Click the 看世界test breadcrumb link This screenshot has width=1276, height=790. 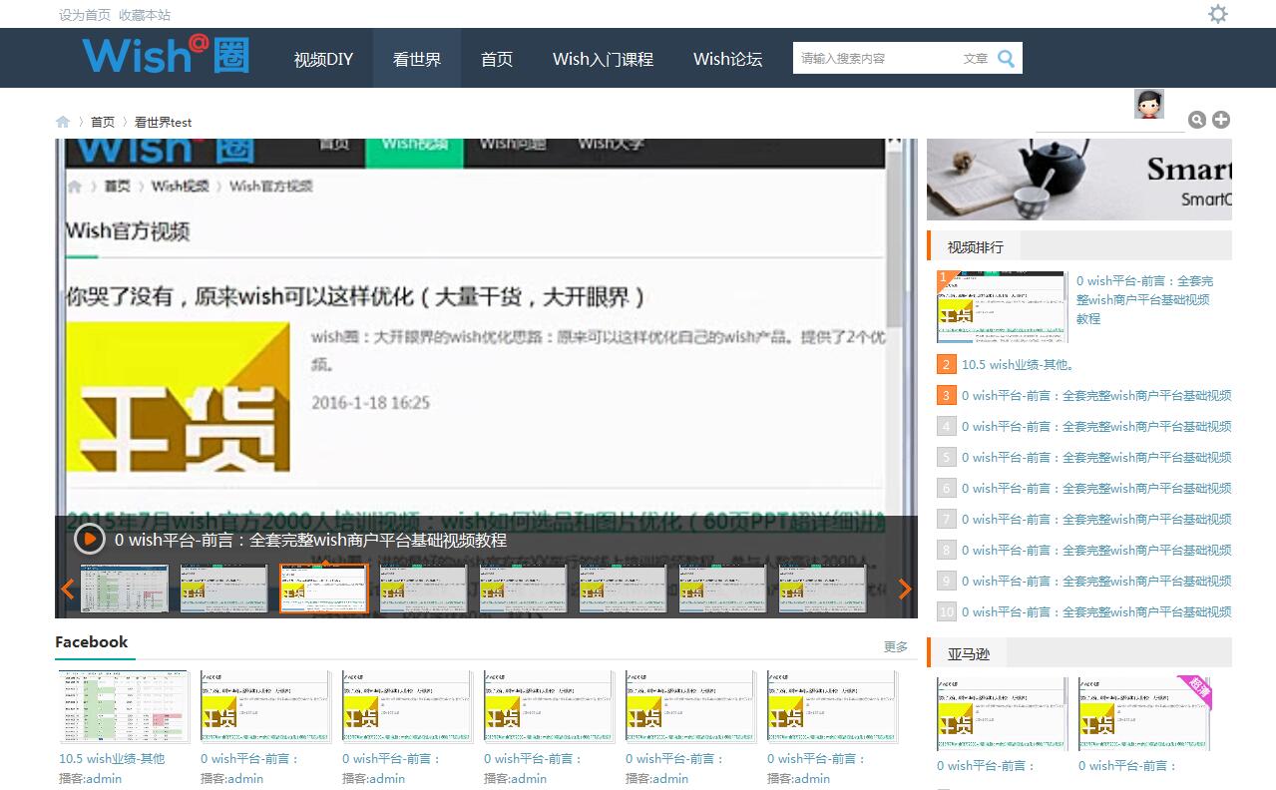[164, 122]
